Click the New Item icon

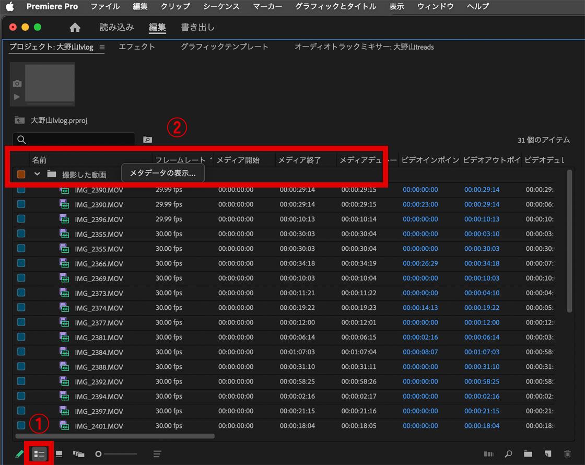548,454
